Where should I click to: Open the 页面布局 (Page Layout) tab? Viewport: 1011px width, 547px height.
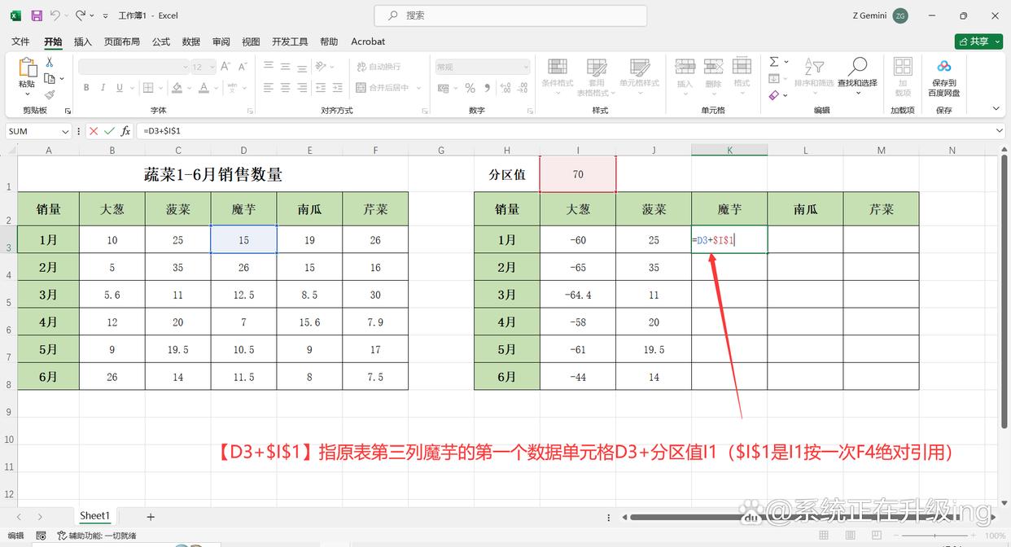pyautogui.click(x=122, y=42)
